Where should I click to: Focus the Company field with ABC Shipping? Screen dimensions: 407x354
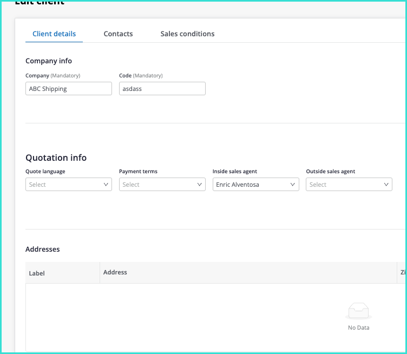click(x=68, y=89)
